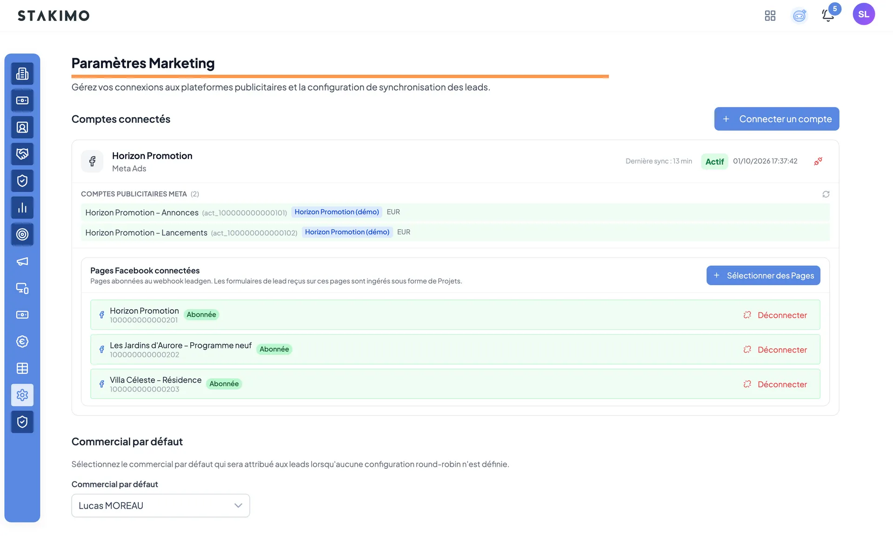
Task: Select the settings gear sidebar icon
Action: pos(22,395)
